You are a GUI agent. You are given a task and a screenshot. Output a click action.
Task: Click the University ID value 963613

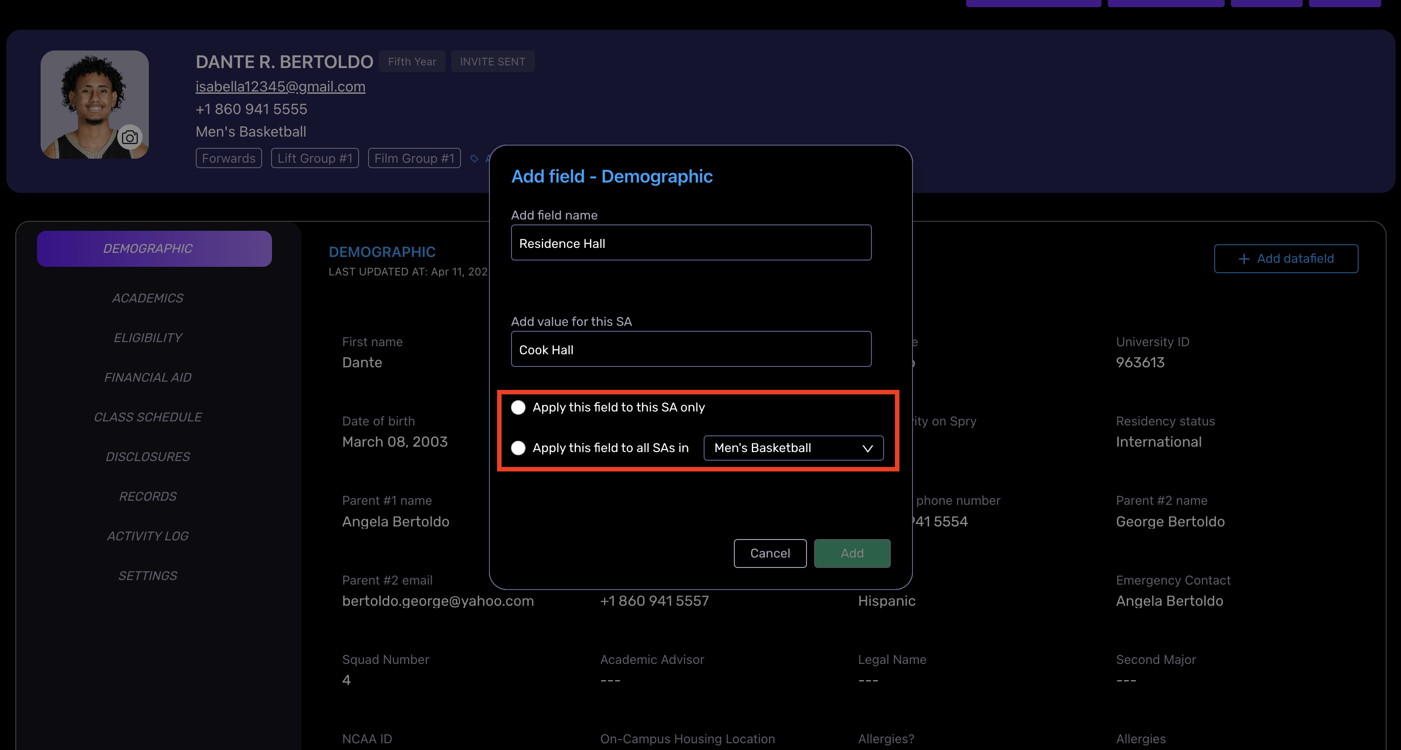pos(1140,362)
